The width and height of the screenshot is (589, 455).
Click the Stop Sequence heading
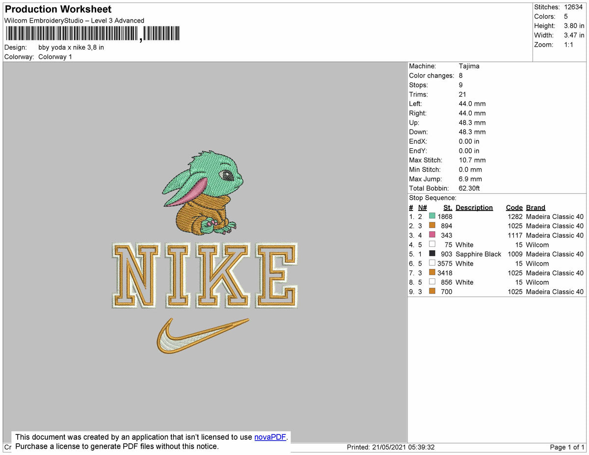[x=433, y=198]
